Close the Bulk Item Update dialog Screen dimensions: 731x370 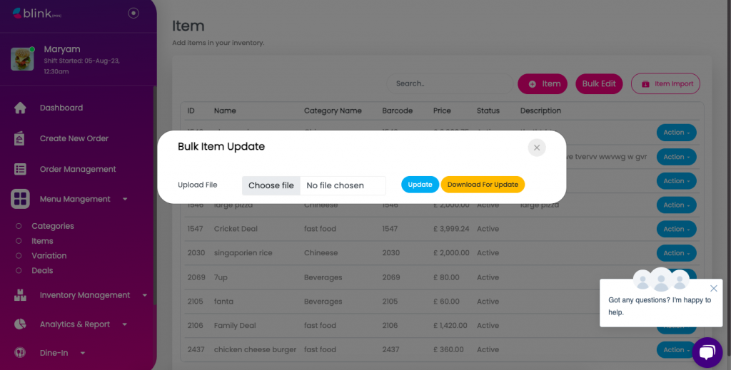coord(537,148)
